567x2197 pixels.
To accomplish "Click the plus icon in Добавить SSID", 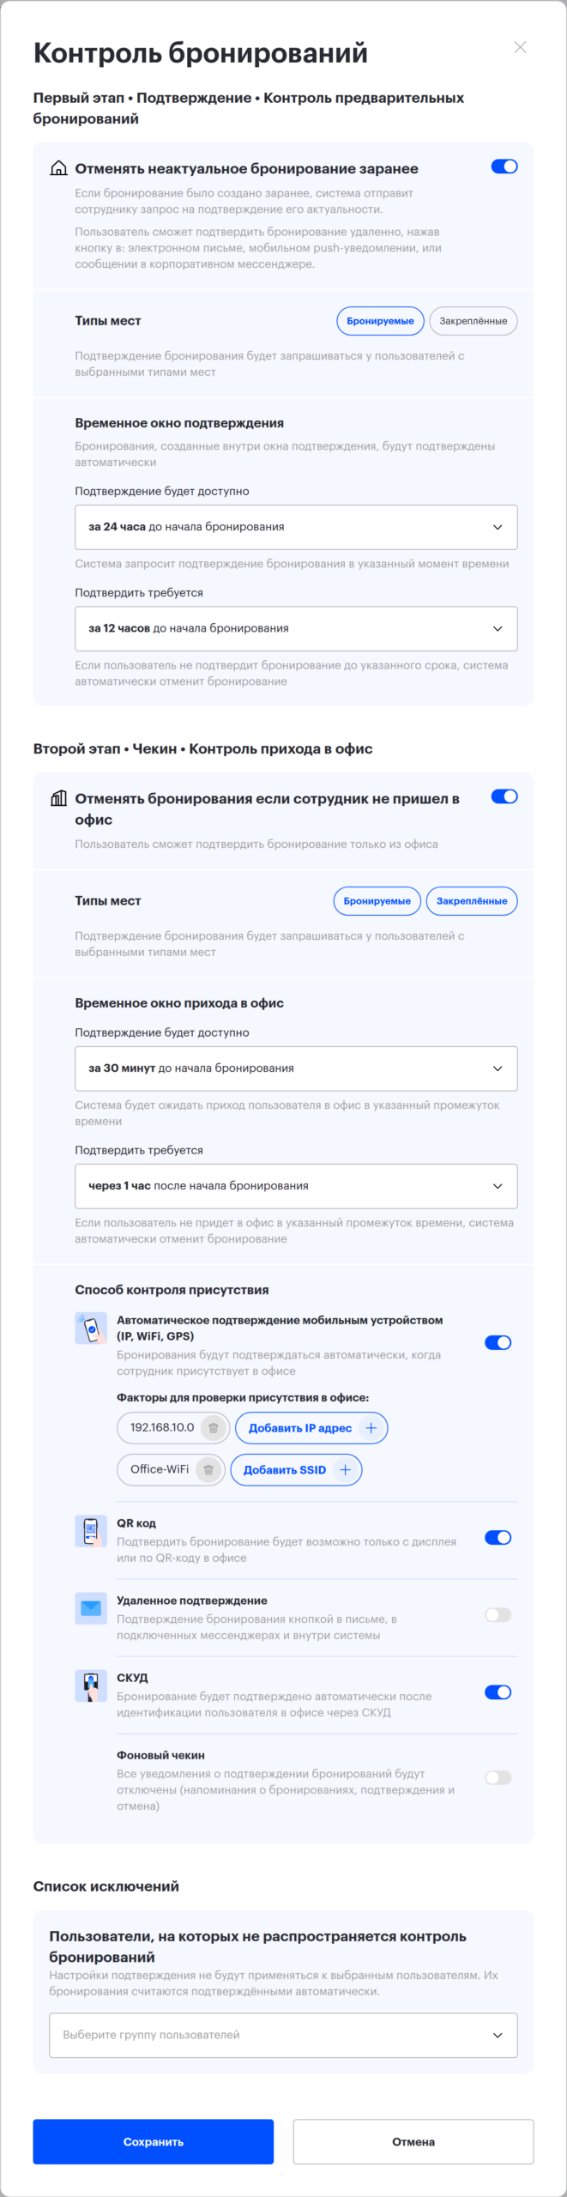I will [346, 1470].
